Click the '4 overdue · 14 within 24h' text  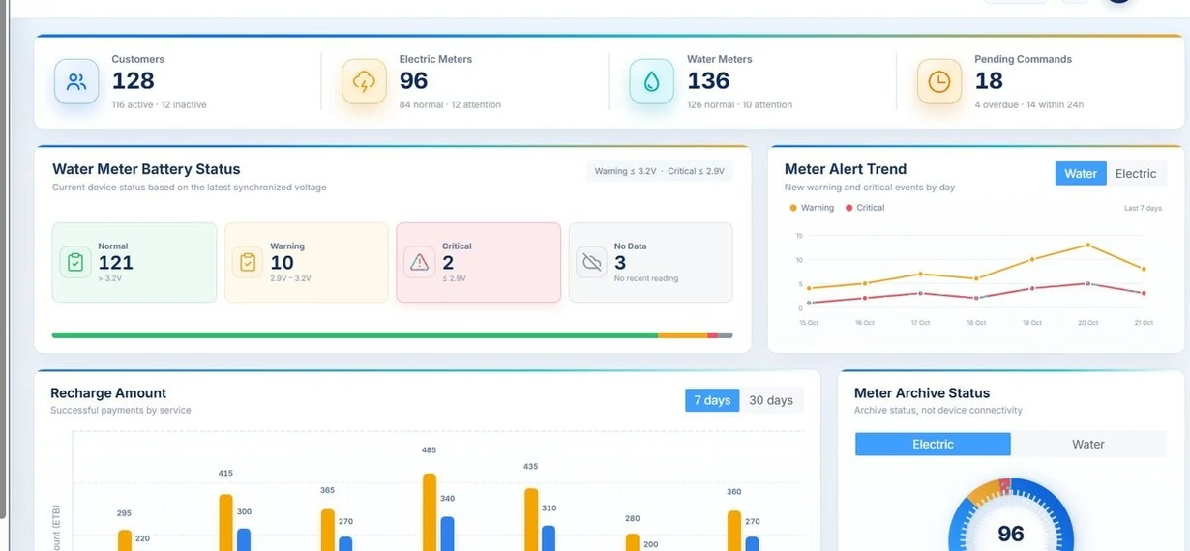1028,104
